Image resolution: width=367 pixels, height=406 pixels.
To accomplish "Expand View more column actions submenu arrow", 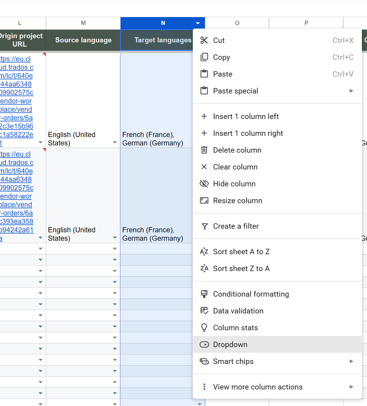I will coord(351,387).
